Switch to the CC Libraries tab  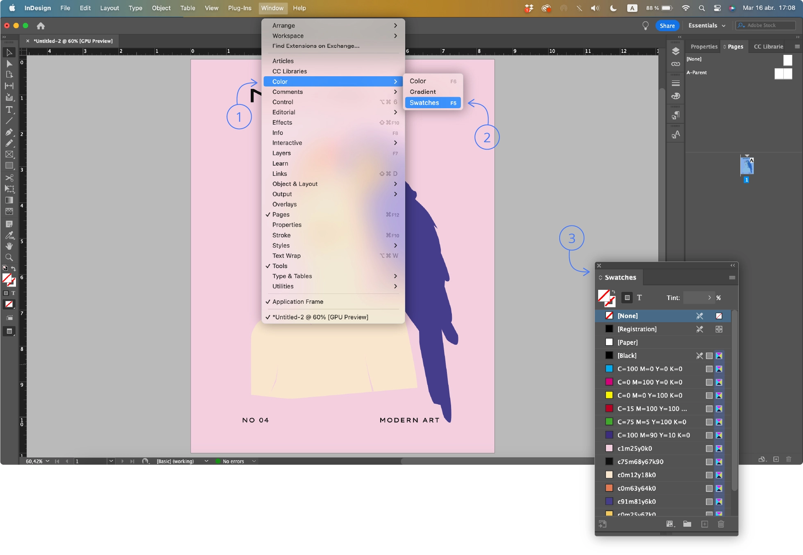(x=769, y=47)
